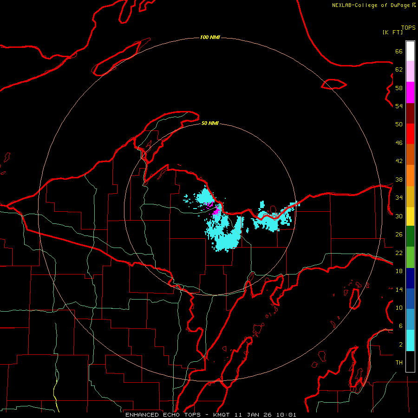The width and height of the screenshot is (418, 418).
Task: Select the light pink legend swatch
Action: tap(410, 72)
